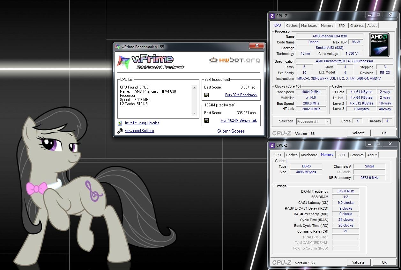
Task: Click the Max TDP 96 W value
Action: 356,42
